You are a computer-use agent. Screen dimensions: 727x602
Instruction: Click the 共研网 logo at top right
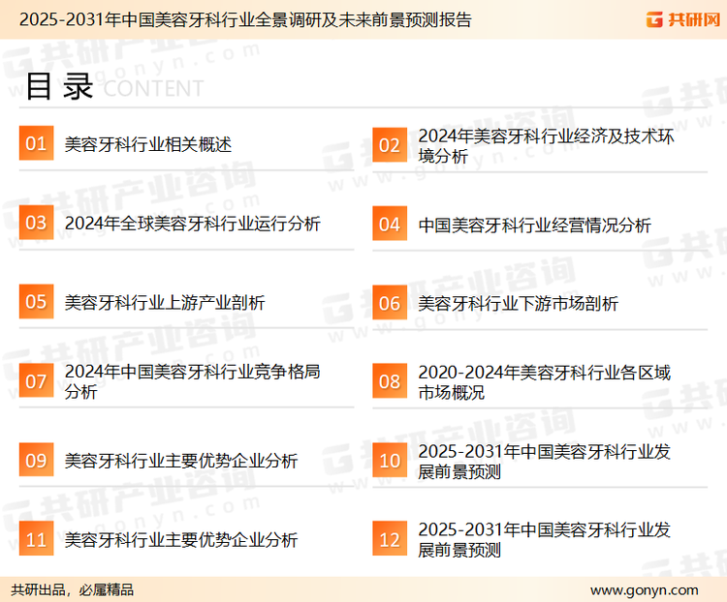(683, 19)
